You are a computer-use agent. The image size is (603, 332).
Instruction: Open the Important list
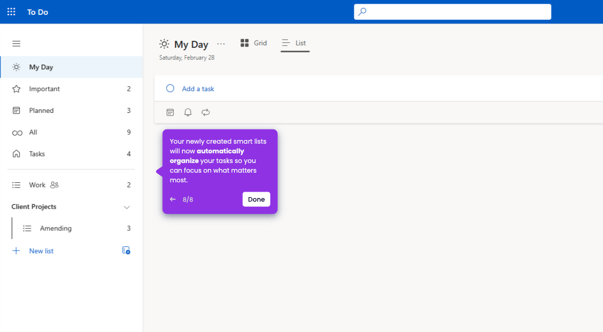(x=71, y=89)
